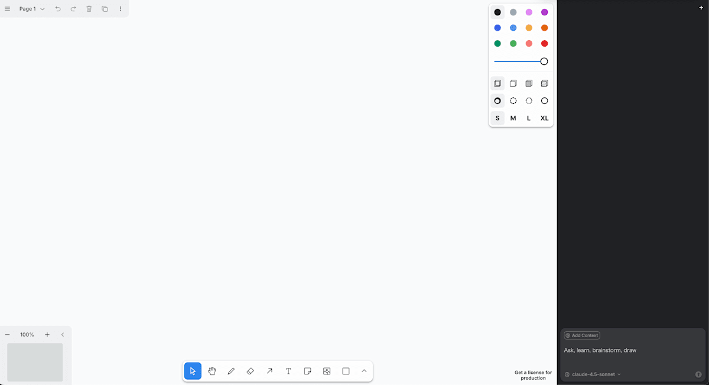Screen dimensions: 709x385
Task: Select the Rectangle shape tool
Action: pyautogui.click(x=346, y=371)
